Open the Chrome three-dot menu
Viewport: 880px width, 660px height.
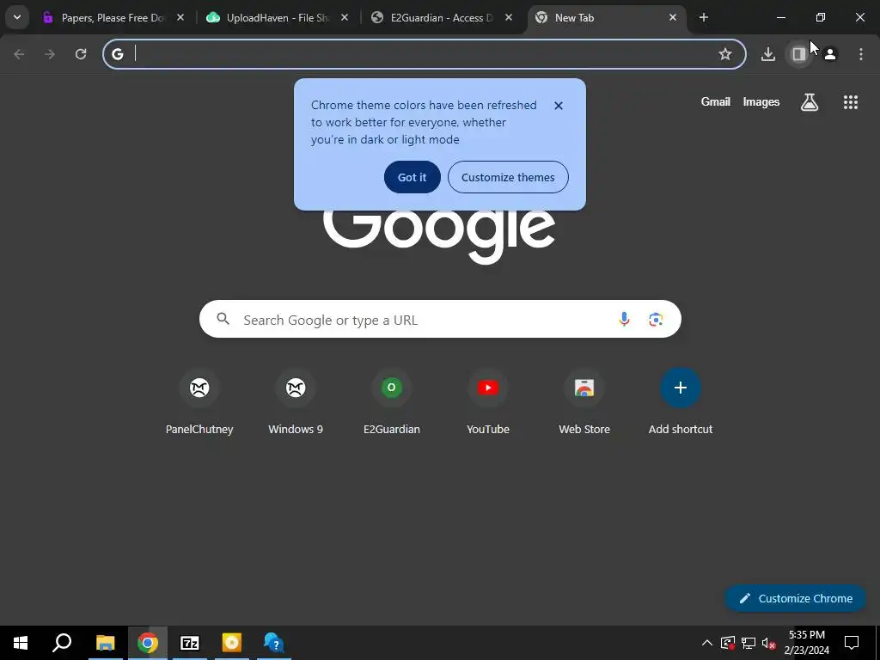point(861,54)
